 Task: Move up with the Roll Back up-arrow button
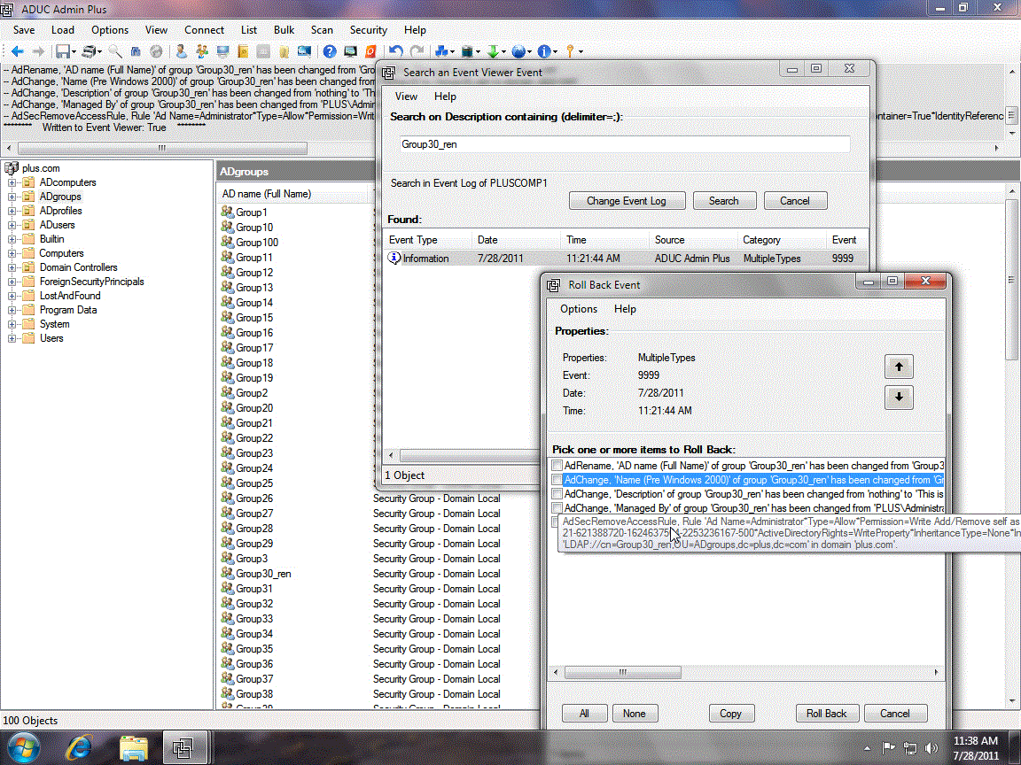899,367
